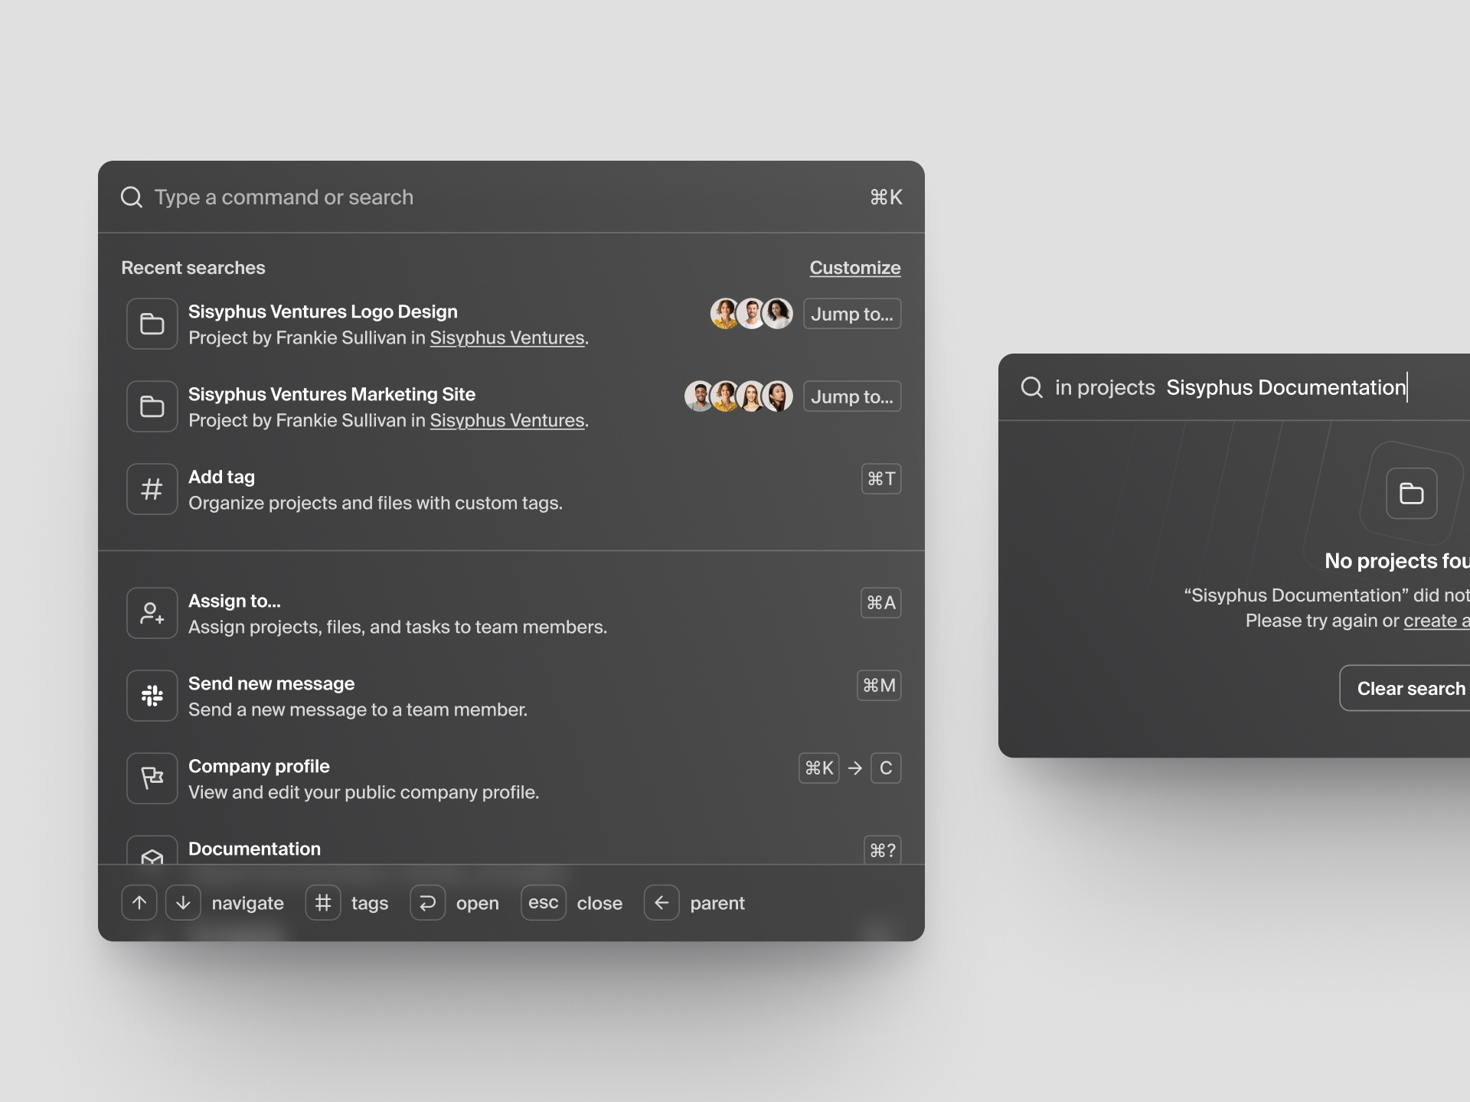1470x1102 pixels.
Task: Click Jump to... for the Logo Design project
Action: pyautogui.click(x=852, y=314)
